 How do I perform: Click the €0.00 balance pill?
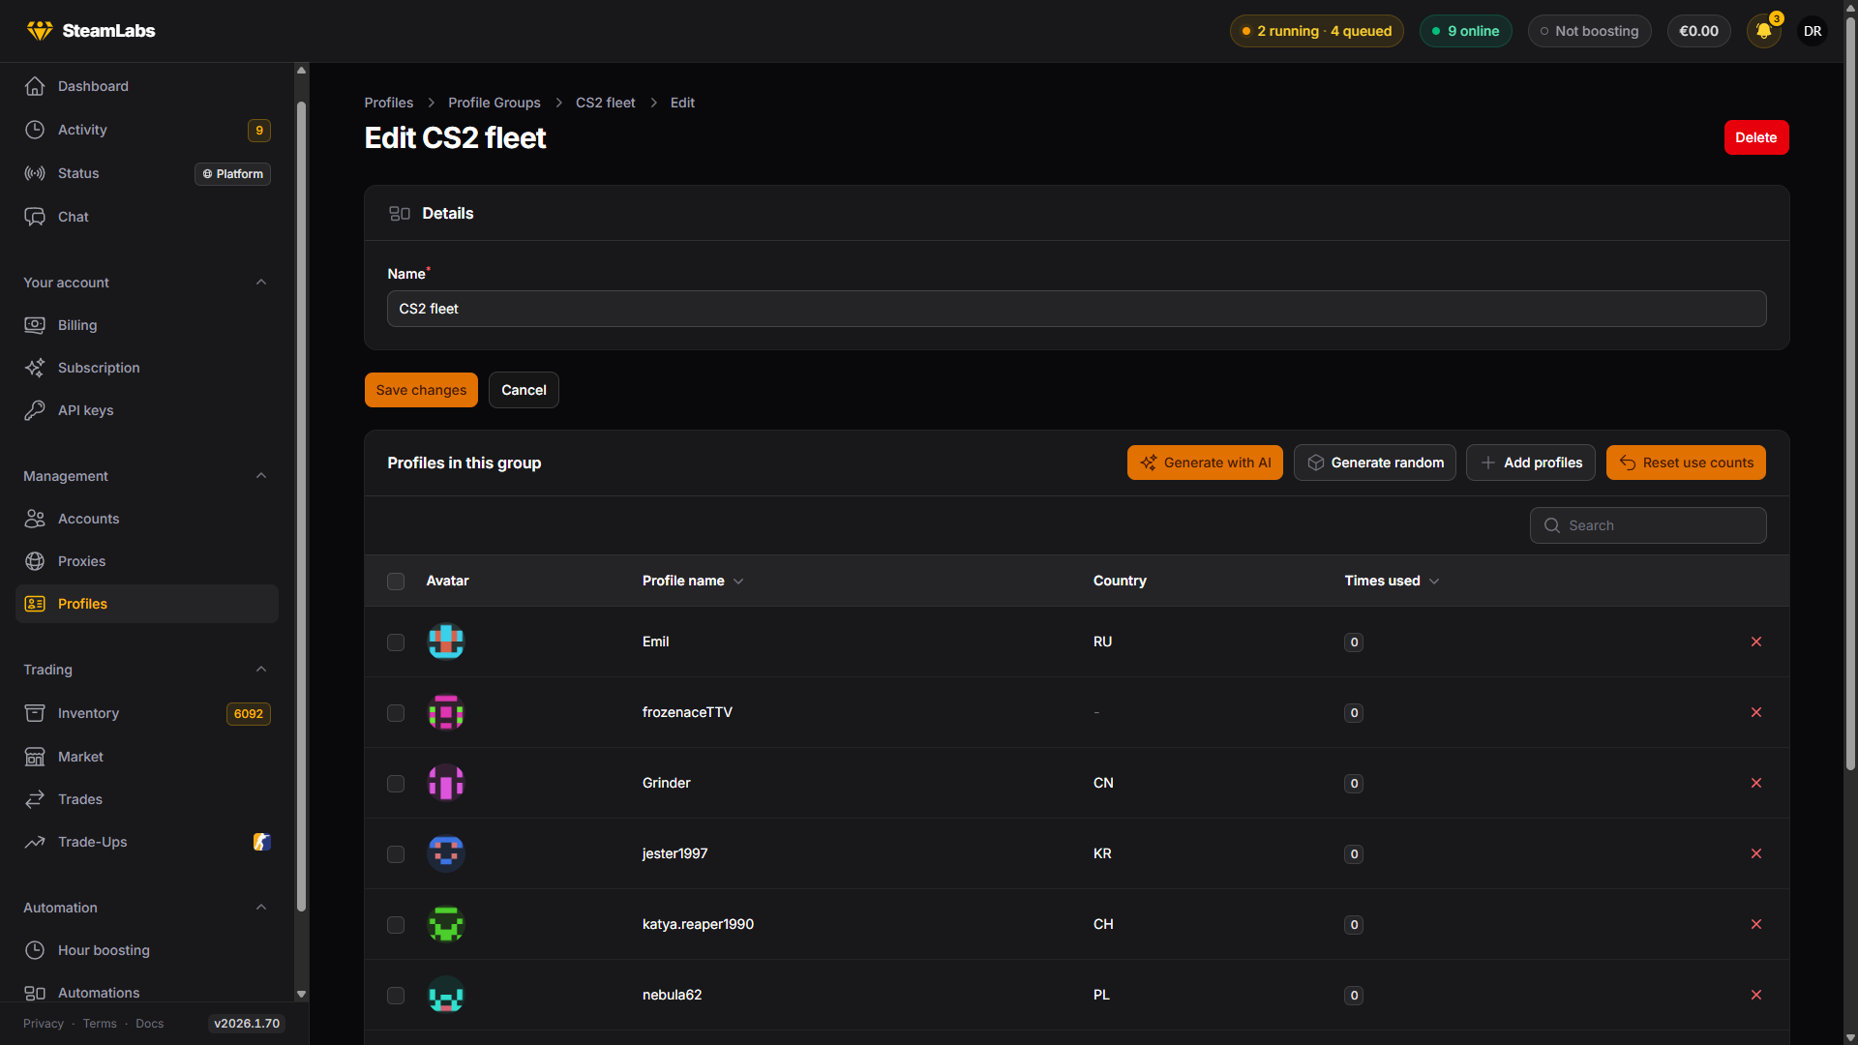[x=1698, y=31]
